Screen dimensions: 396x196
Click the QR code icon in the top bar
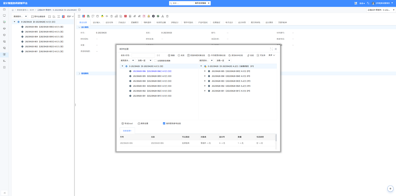(356, 3)
